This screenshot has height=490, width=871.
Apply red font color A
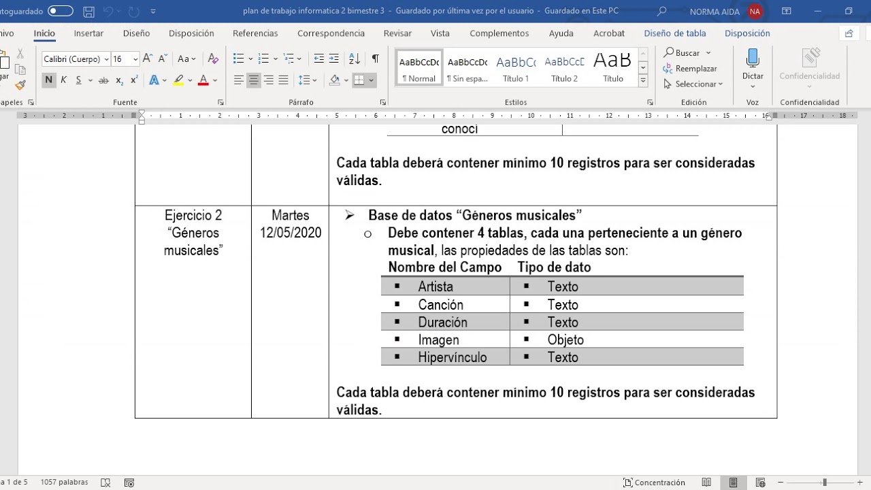click(203, 80)
